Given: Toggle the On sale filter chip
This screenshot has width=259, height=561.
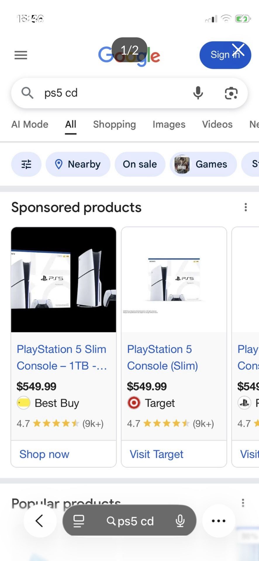Looking at the screenshot, I should click(140, 164).
